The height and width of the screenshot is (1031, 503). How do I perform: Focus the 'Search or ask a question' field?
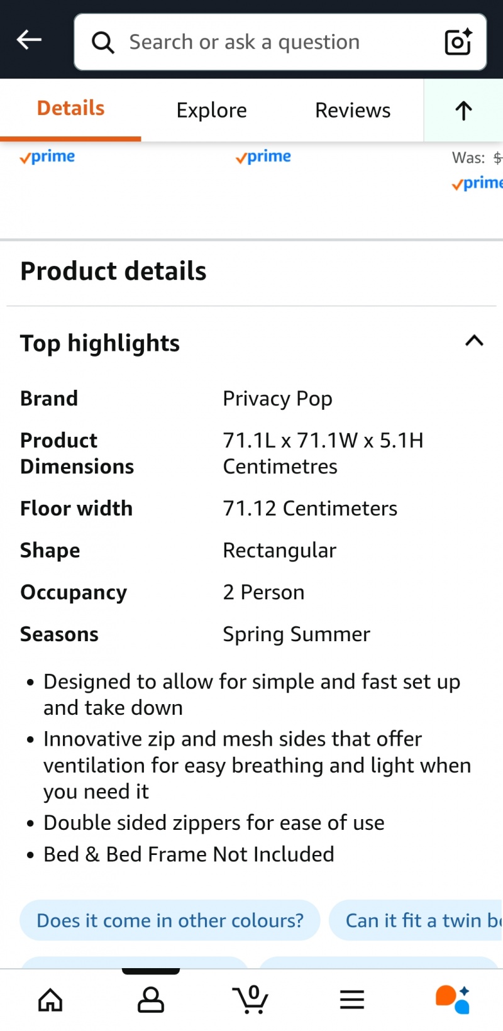coord(280,42)
